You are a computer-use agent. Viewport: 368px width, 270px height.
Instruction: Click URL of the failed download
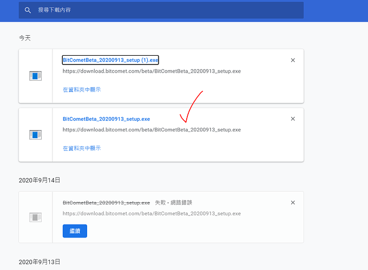point(152,214)
